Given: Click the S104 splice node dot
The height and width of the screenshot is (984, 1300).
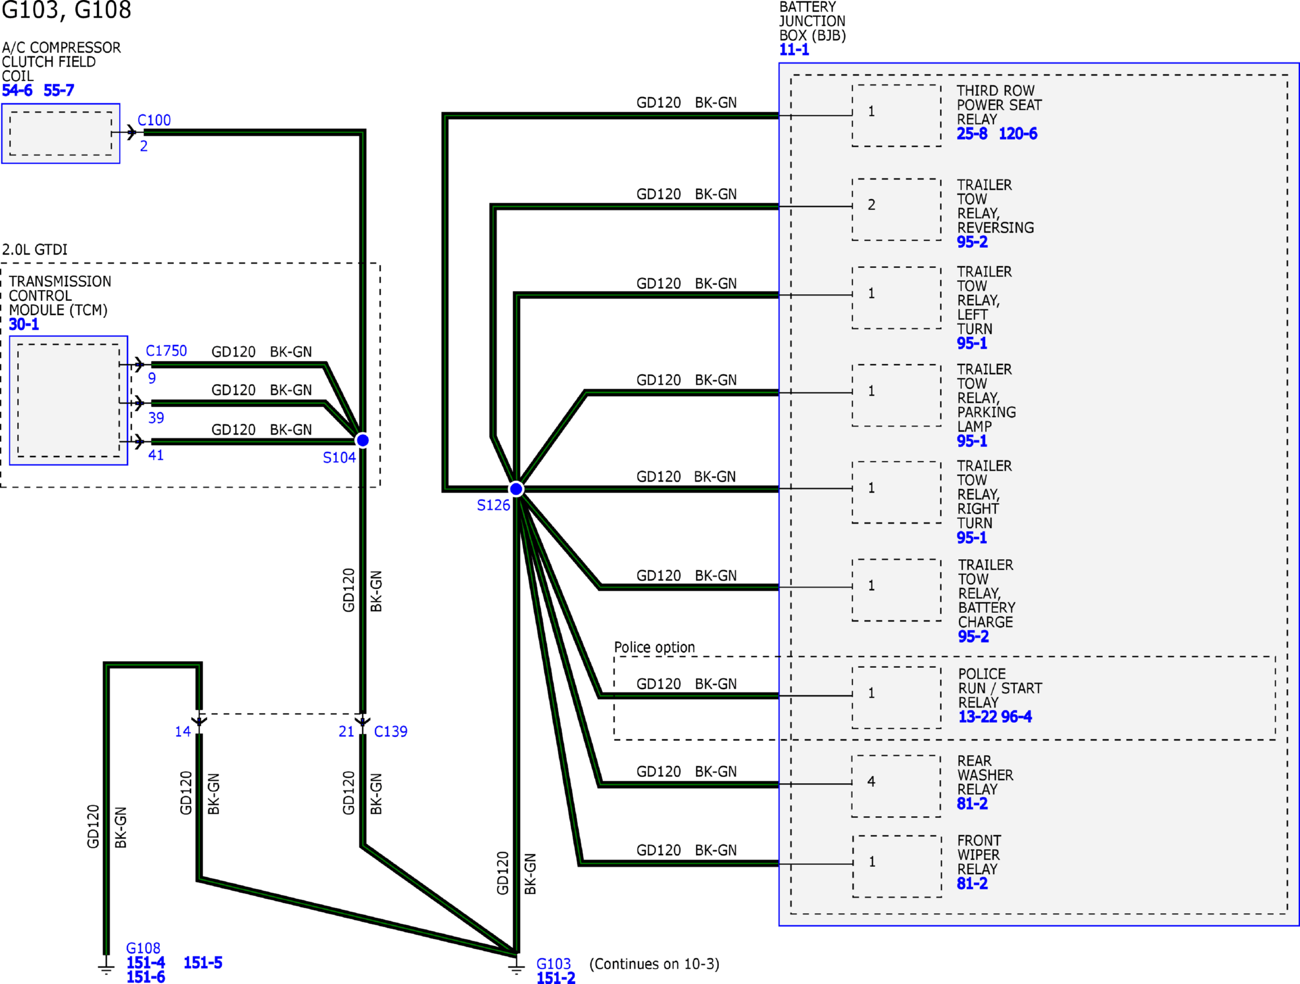Looking at the screenshot, I should [363, 440].
